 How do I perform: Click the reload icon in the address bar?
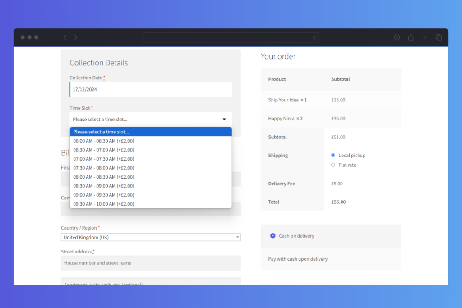coord(314,37)
